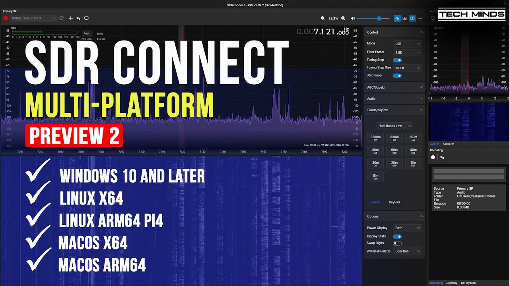Screen dimensions: 509x286
Task: Enable the Swap Digits switch
Action: coord(397,243)
